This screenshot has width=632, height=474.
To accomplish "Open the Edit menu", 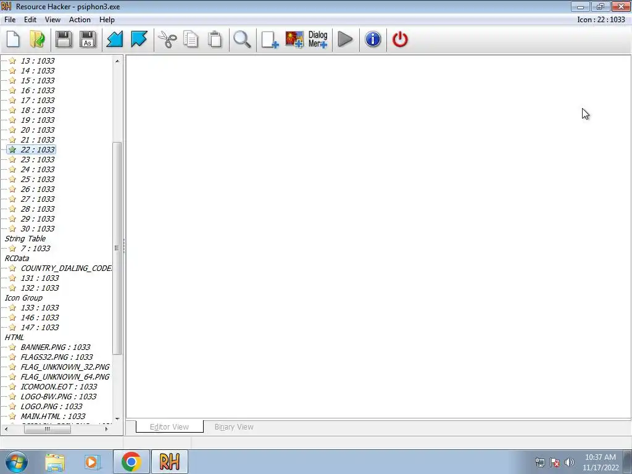I will 30,20.
